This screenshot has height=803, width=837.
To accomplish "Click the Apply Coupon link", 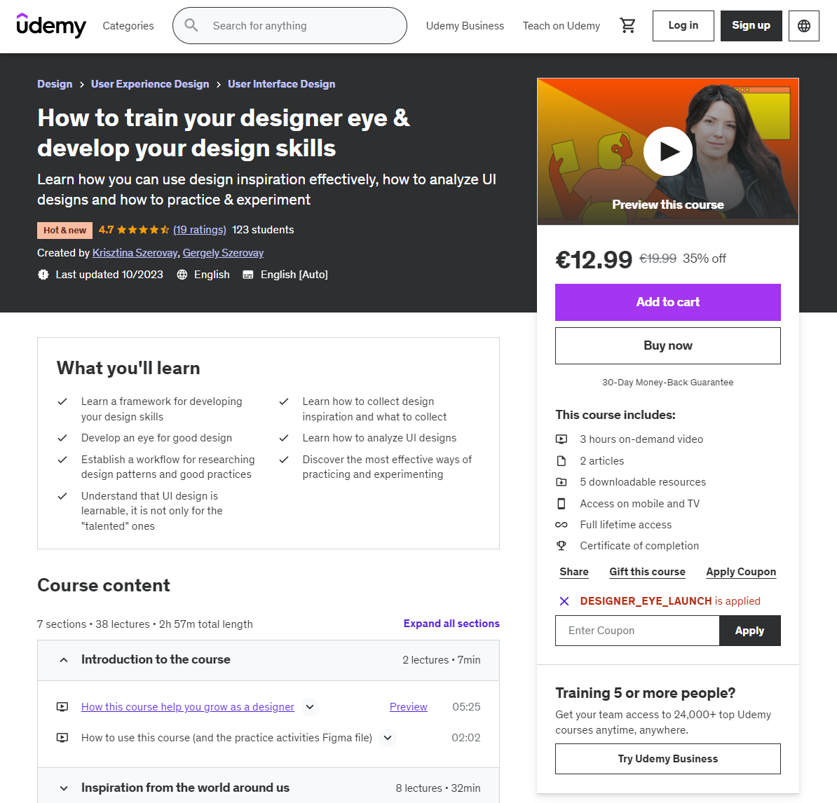I will [741, 572].
